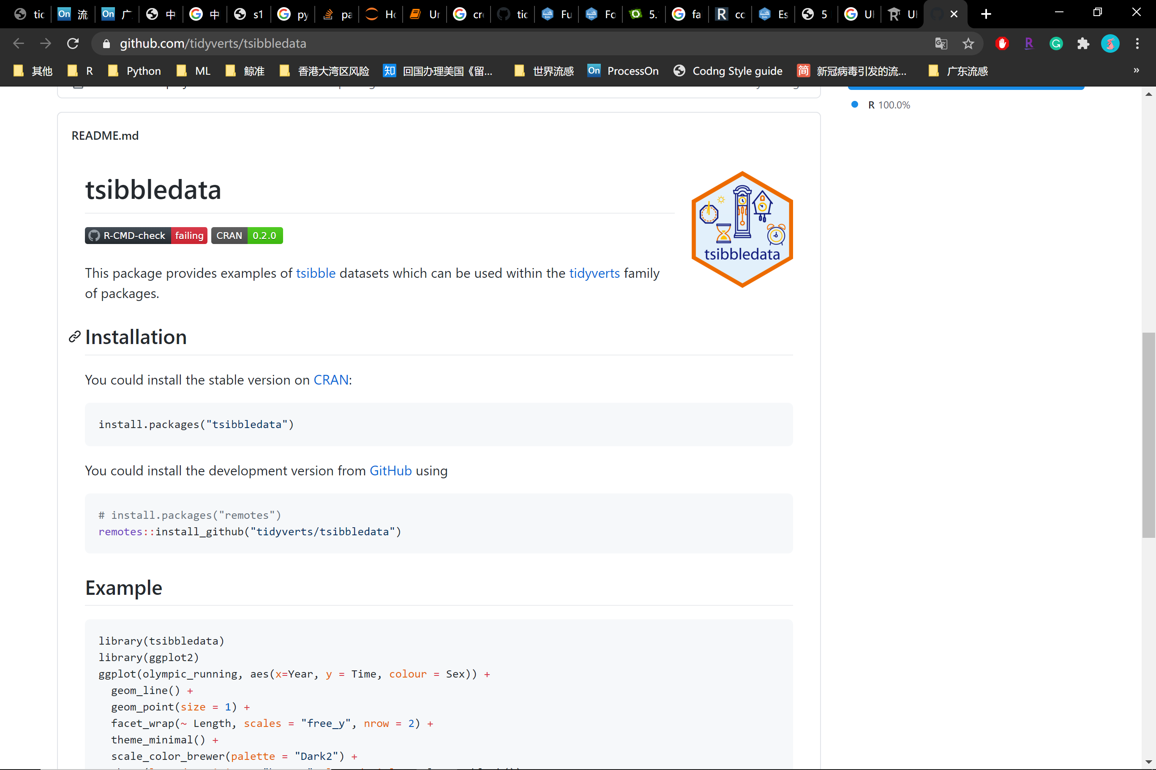
Task: Open Chrome three-dot menu
Action: click(x=1137, y=43)
